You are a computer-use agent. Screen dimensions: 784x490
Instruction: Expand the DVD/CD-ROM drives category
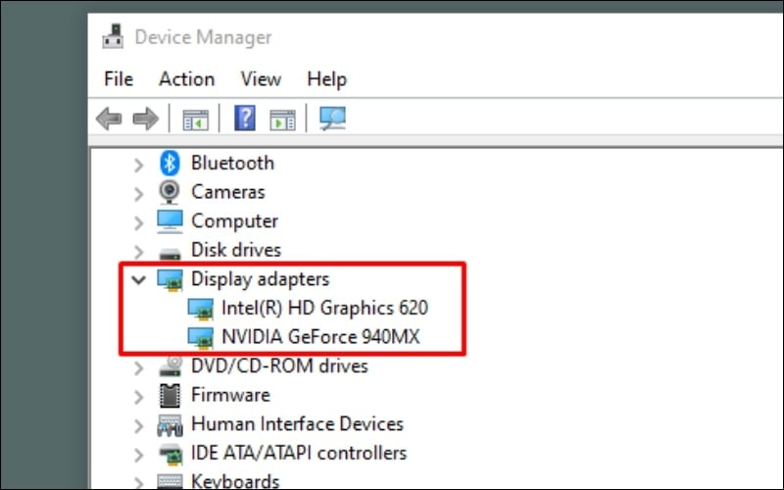138,367
